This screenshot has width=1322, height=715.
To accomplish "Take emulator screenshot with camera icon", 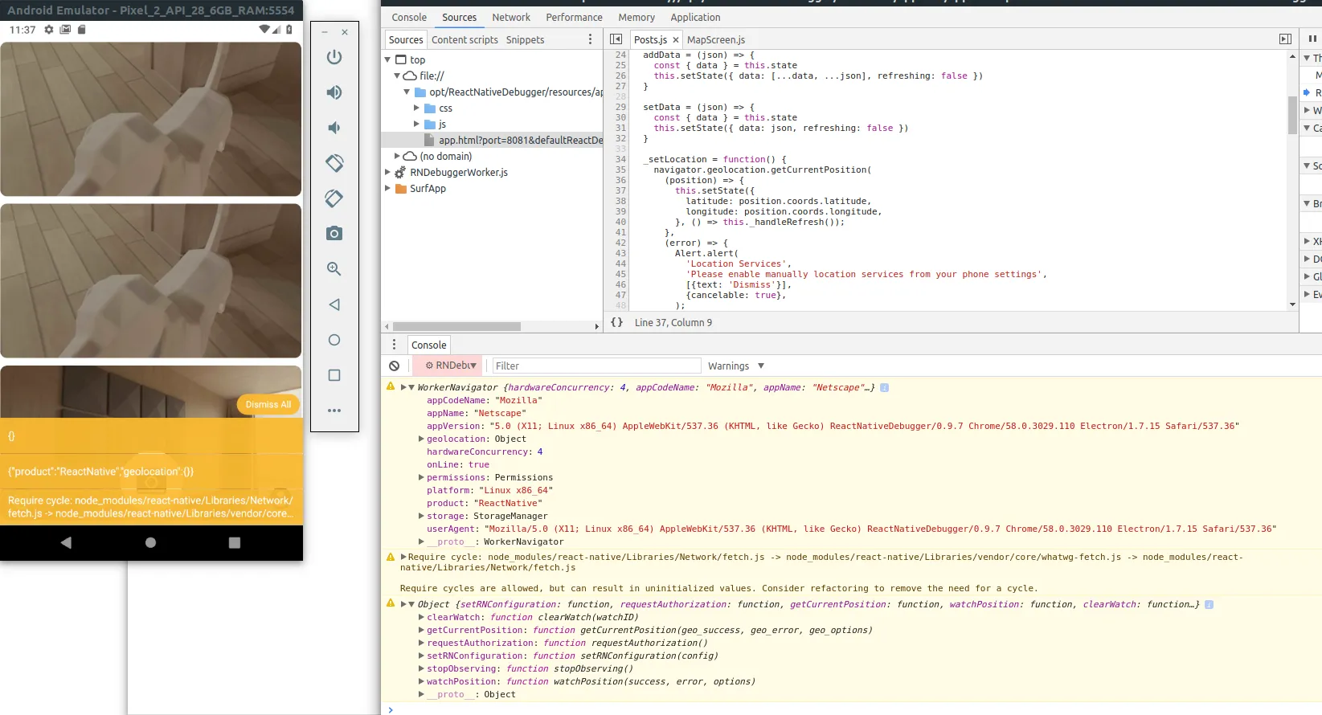I will point(334,234).
